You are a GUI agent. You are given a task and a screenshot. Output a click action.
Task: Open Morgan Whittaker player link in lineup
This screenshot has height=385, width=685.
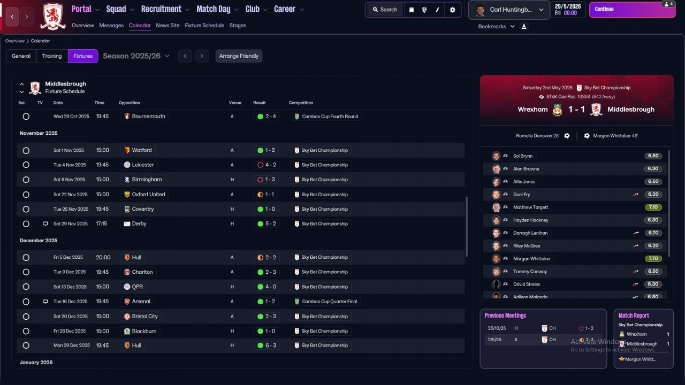point(532,259)
